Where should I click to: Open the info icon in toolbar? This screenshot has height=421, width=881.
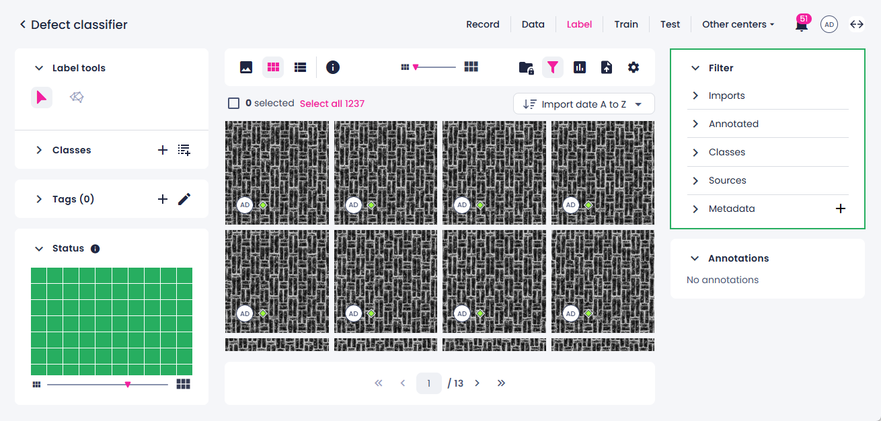tap(333, 67)
